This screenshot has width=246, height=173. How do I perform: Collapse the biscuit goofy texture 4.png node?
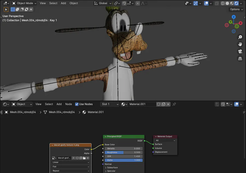[x=52, y=145]
